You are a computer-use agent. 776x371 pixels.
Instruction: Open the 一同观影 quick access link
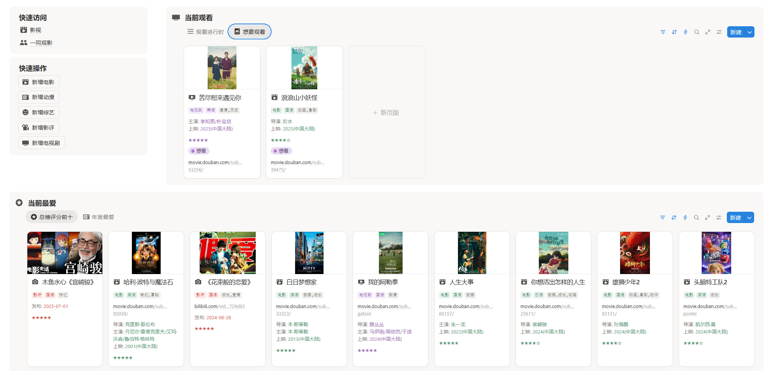41,43
